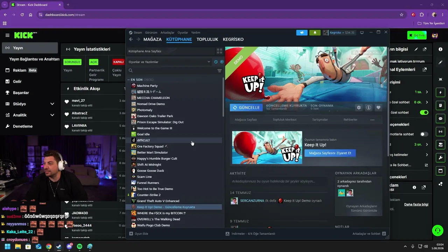Open Spotify from the taskbar
The image size is (448, 252).
[79, 246]
